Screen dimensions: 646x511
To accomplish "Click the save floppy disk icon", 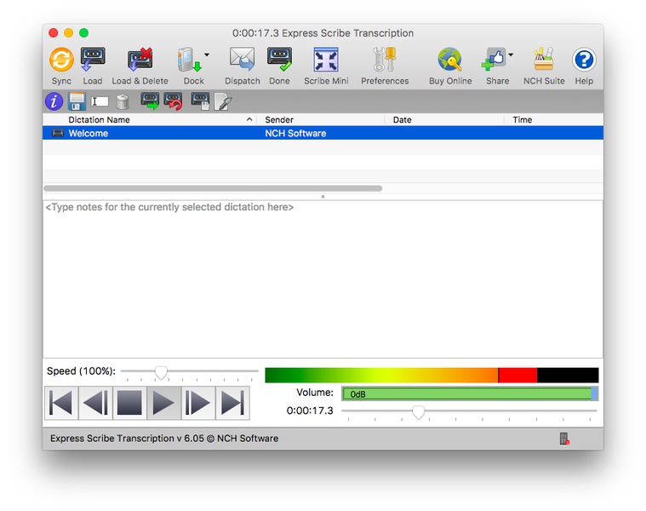I will (x=77, y=101).
